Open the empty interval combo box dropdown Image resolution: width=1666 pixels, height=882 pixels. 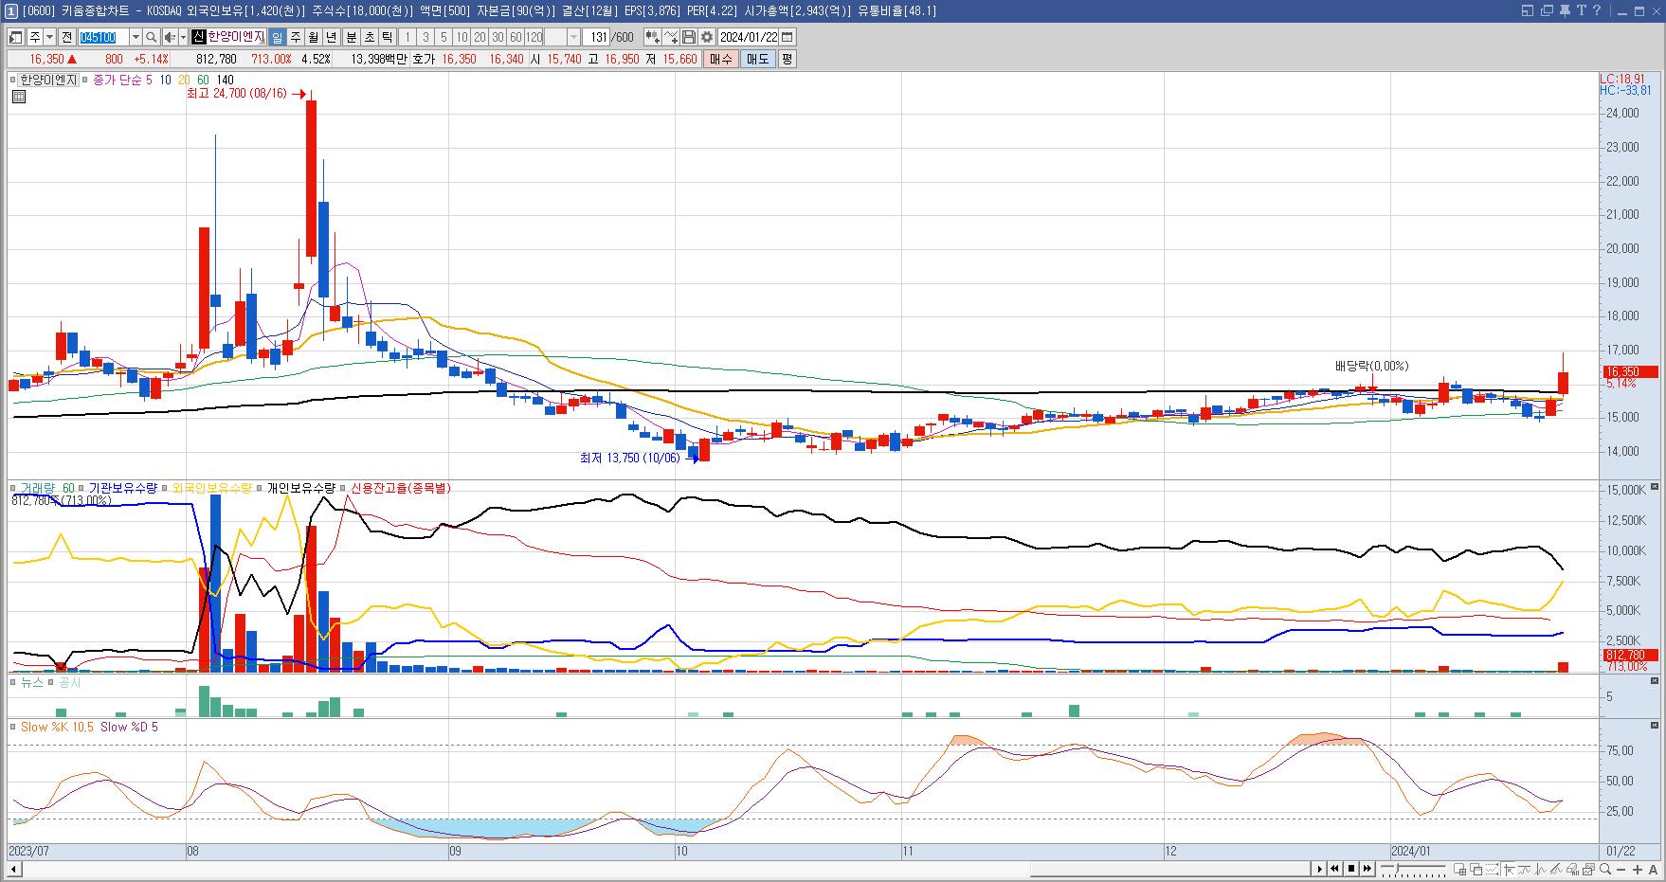coord(572,37)
